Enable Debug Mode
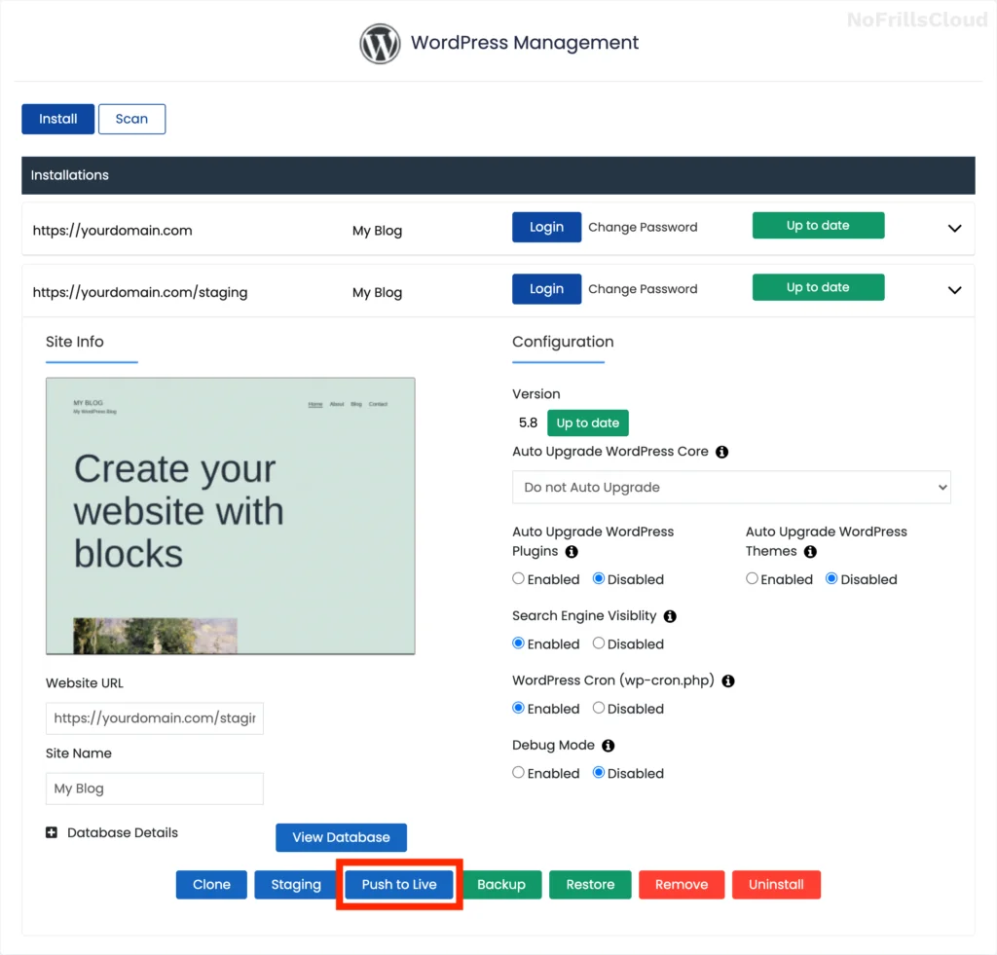The width and height of the screenshot is (997, 955). pyautogui.click(x=518, y=772)
